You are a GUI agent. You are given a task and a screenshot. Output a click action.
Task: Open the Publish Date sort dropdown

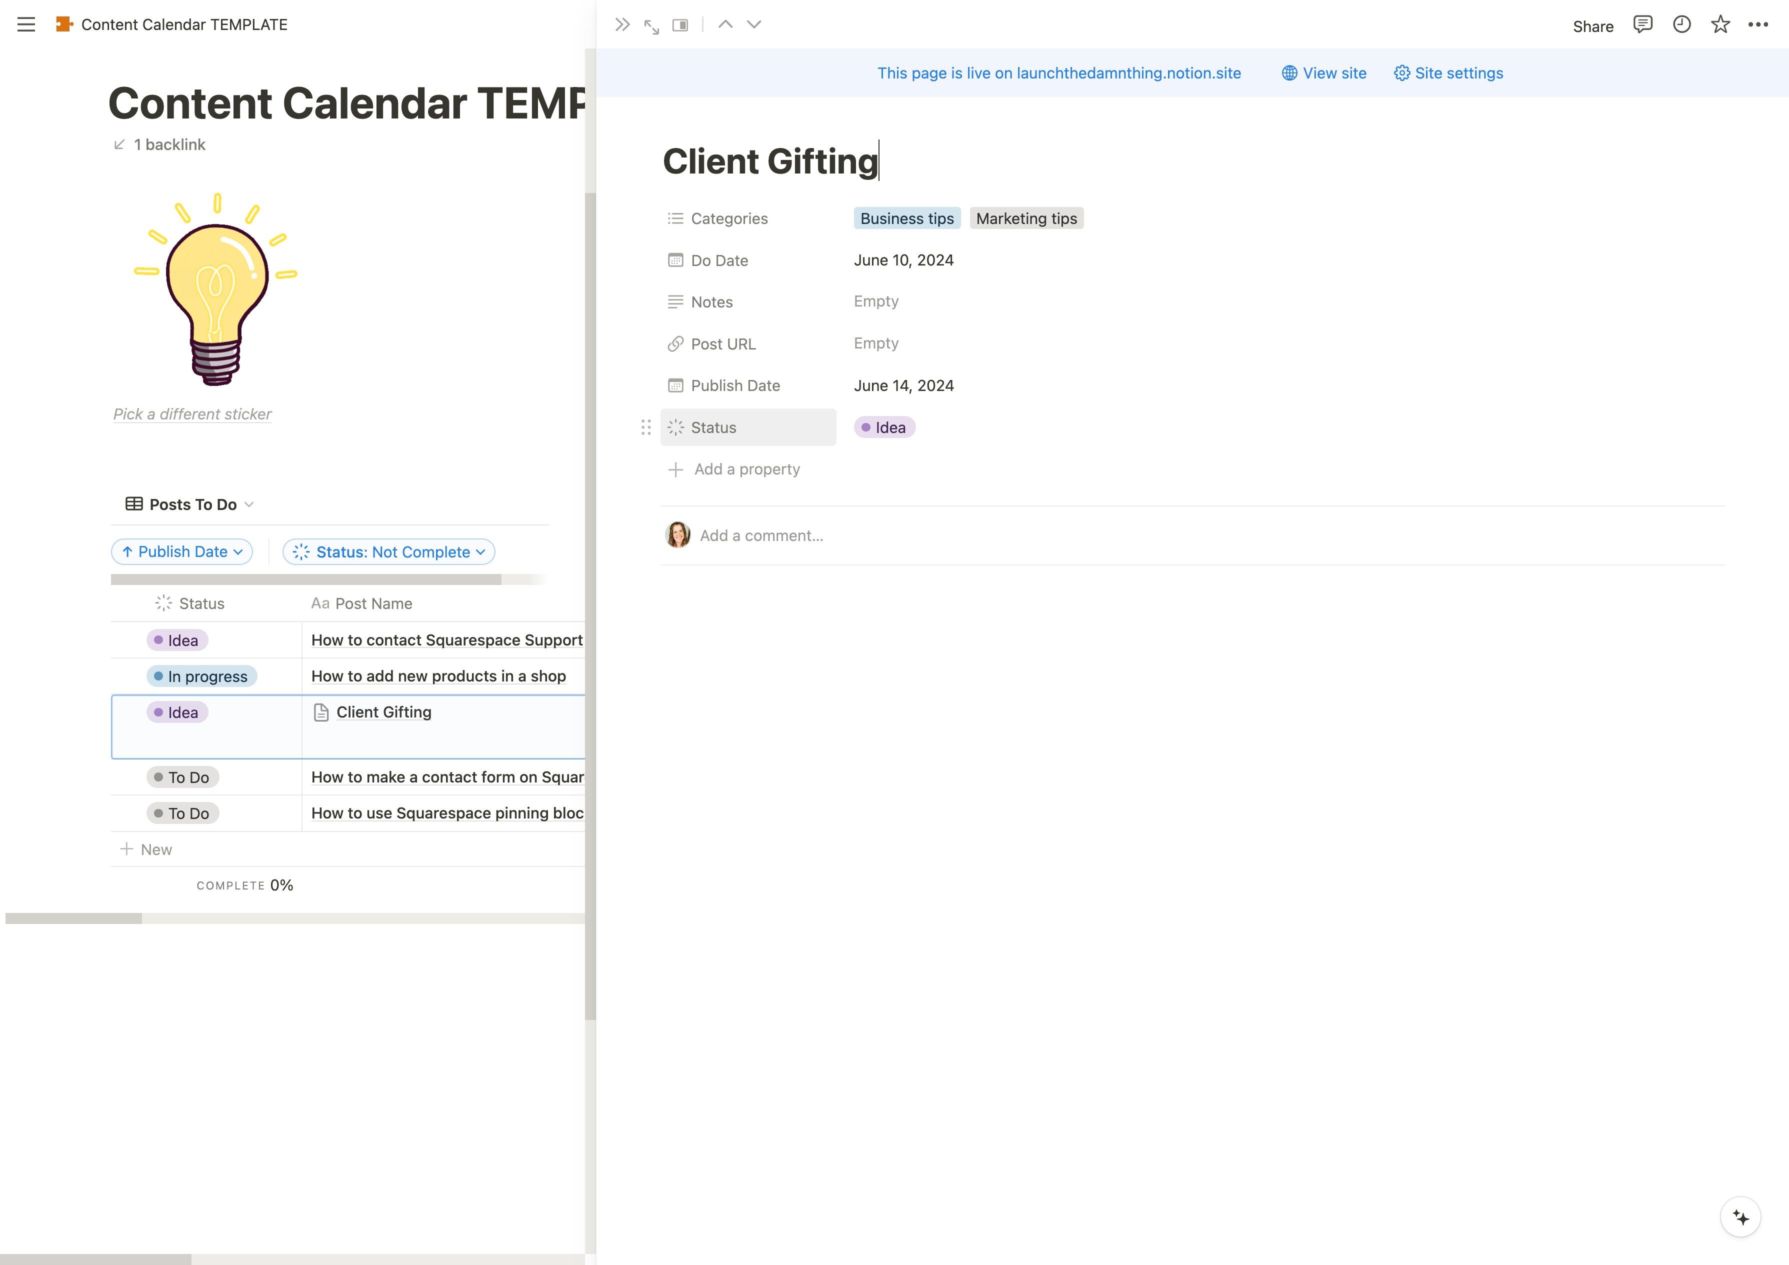click(182, 552)
